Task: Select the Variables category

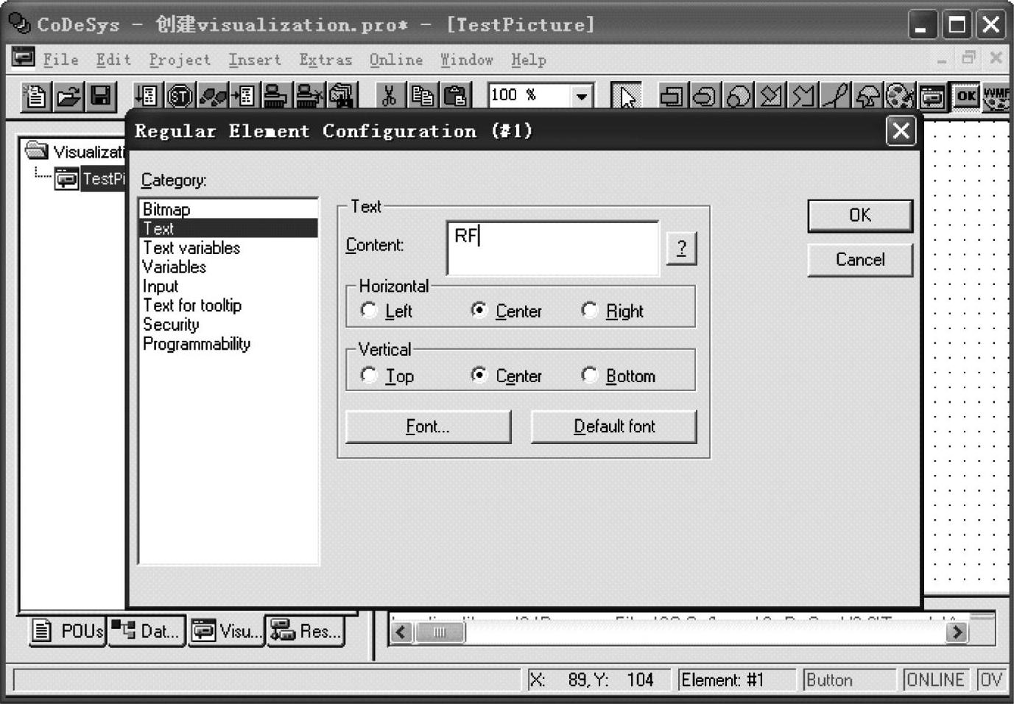Action: (x=228, y=267)
